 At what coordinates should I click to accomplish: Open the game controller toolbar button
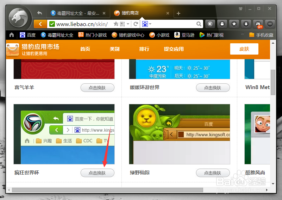click(258, 24)
